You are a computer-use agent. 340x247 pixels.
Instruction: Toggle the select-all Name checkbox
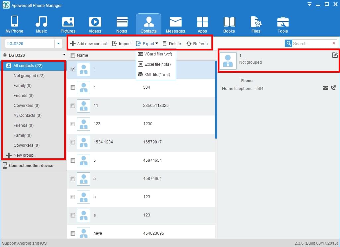73,56
